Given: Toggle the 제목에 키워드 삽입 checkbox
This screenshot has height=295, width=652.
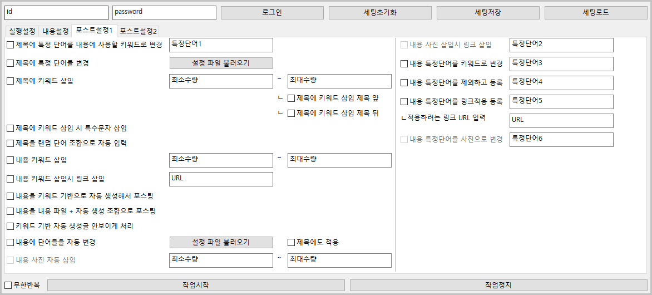Looking at the screenshot, I should [x=11, y=81].
